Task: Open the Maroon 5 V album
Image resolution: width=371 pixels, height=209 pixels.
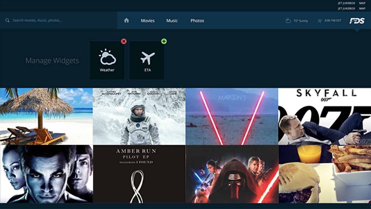Action: click(x=232, y=116)
